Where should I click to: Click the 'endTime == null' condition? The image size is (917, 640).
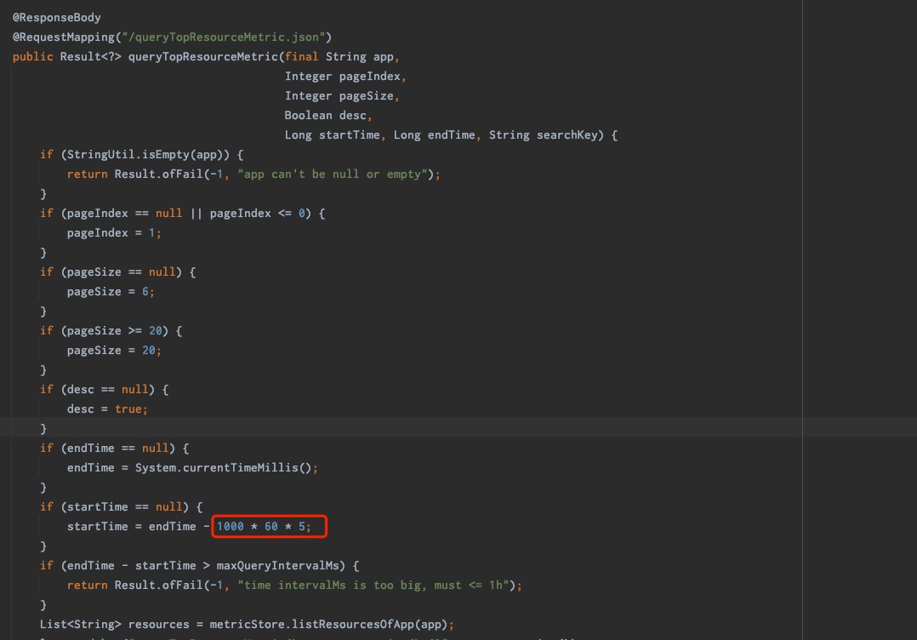(117, 449)
